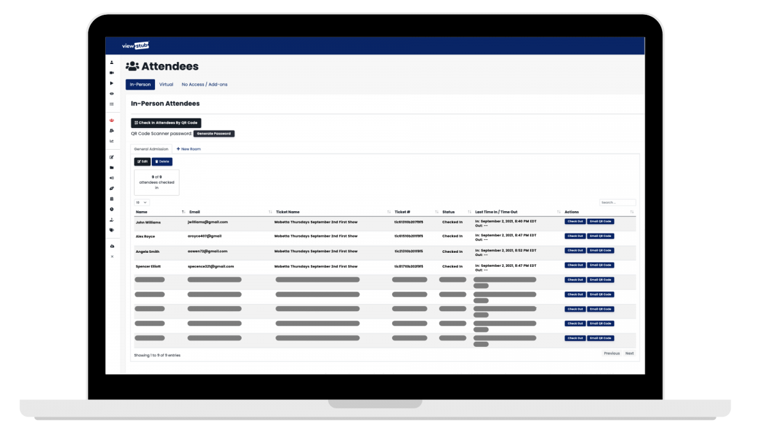Open the No Access / Add-ons tab
This screenshot has width=769, height=432.
click(x=204, y=84)
